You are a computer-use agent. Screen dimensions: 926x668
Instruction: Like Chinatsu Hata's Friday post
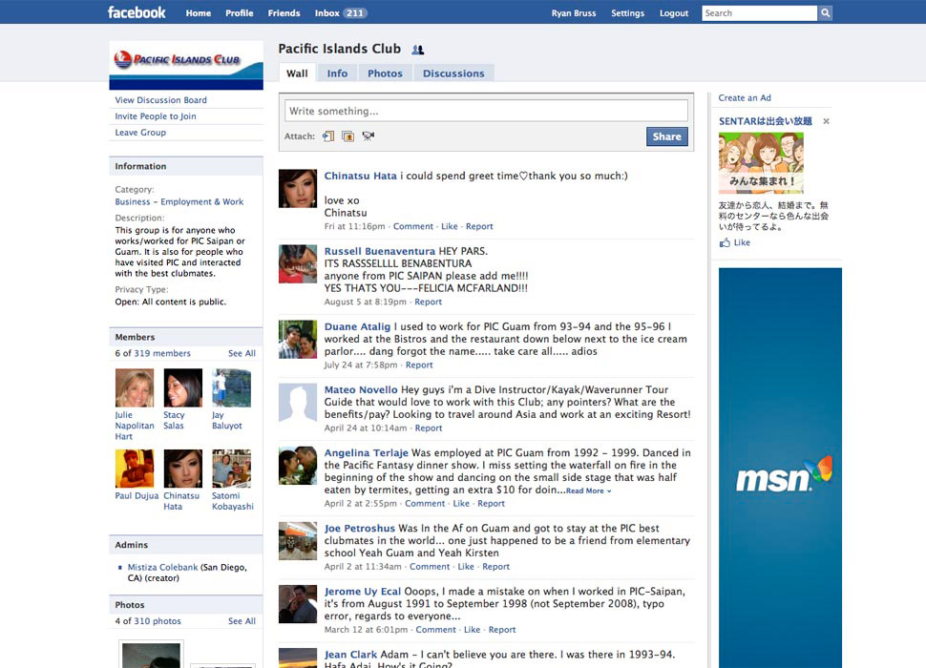pyautogui.click(x=450, y=226)
